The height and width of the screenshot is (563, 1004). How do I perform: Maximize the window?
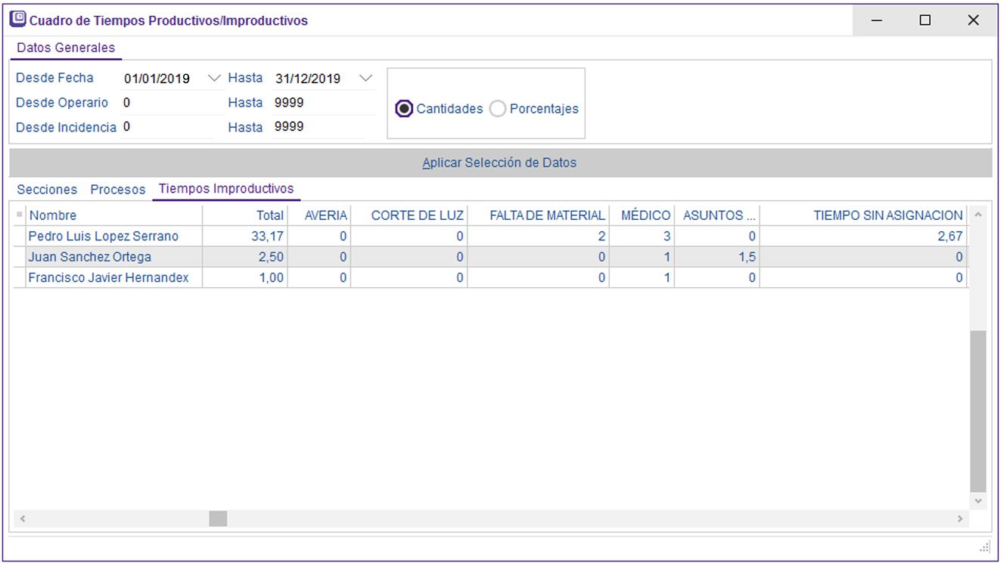point(925,20)
